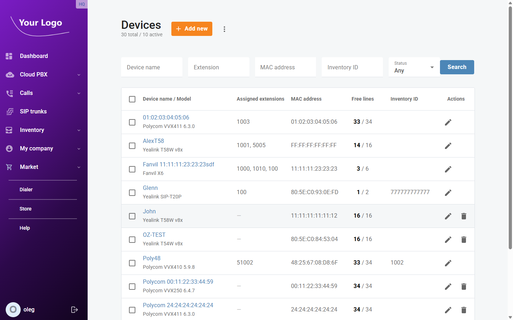Open the Status Any dropdown
Image resolution: width=513 pixels, height=320 pixels.
coord(414,68)
